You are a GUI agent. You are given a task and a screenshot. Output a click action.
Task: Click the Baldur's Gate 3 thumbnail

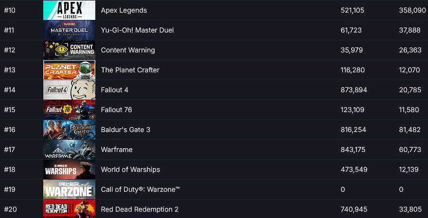[69, 130]
